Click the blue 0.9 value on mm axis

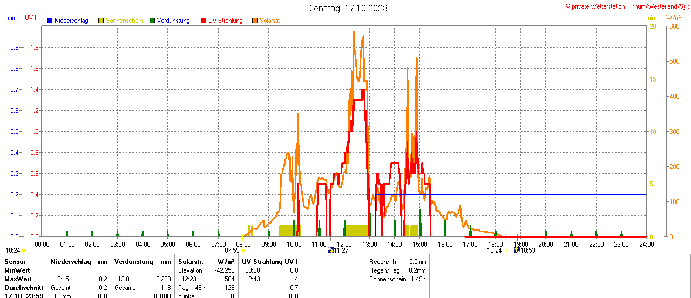click(15, 47)
